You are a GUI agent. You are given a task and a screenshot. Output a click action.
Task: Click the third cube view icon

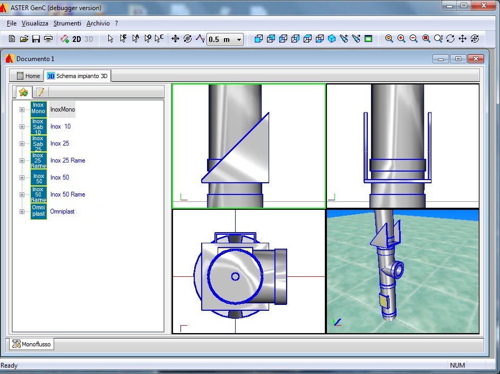pos(283,39)
